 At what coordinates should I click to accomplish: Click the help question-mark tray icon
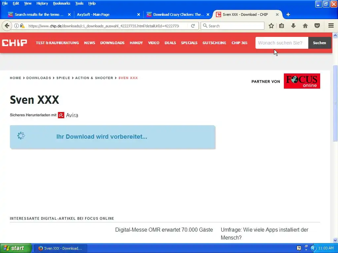click(299, 248)
